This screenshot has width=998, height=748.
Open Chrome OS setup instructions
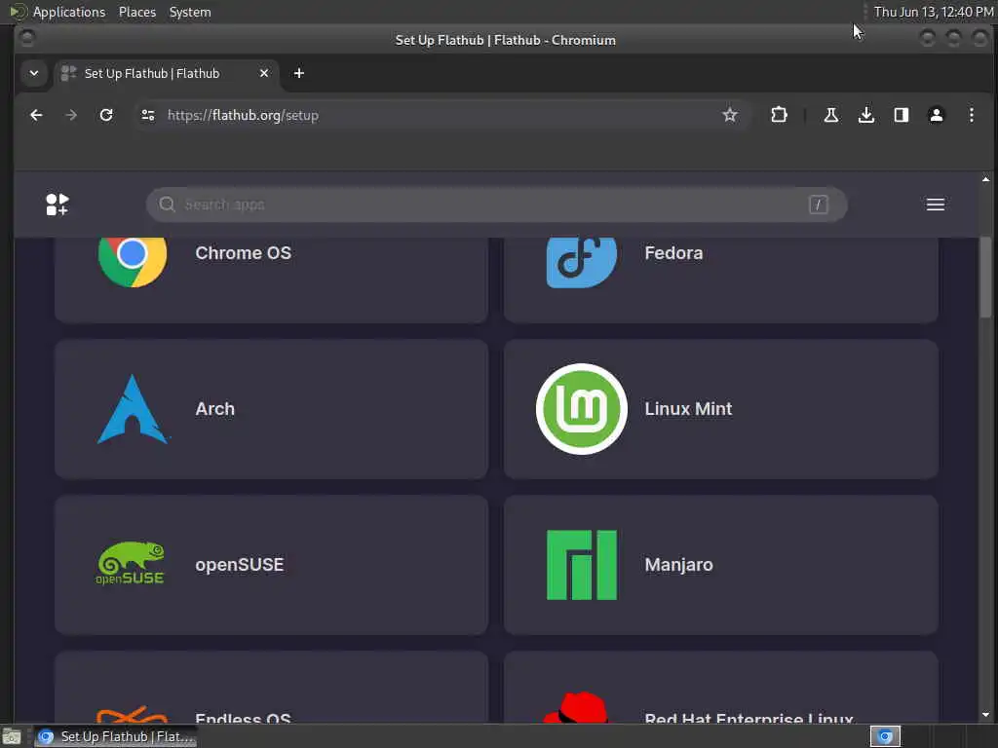pos(271,280)
